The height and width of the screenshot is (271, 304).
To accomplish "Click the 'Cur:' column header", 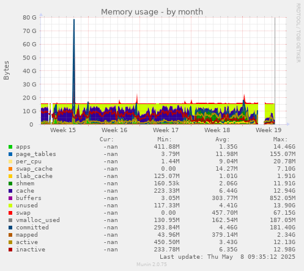I will click(106, 139).
